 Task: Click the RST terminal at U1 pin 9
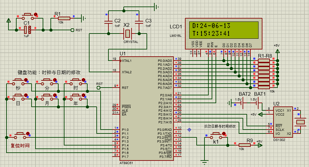[98, 88]
